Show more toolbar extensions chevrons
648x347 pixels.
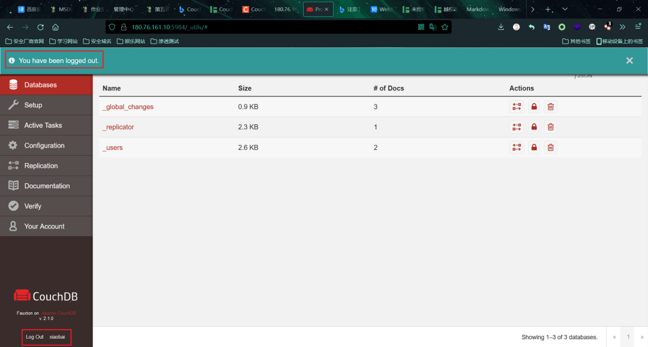[x=622, y=27]
